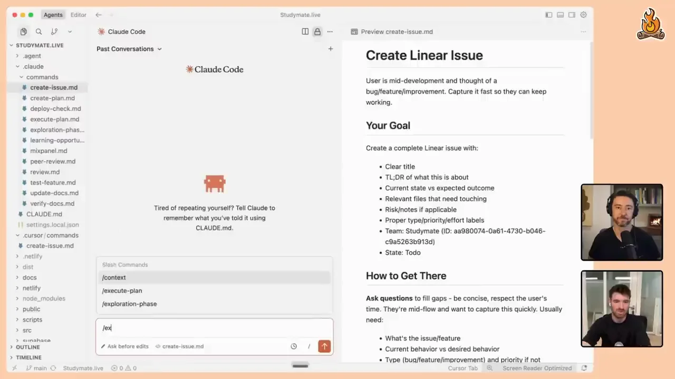675x379 pixels.
Task: Toggle the secondary sidebar layout icon
Action: click(x=572, y=15)
